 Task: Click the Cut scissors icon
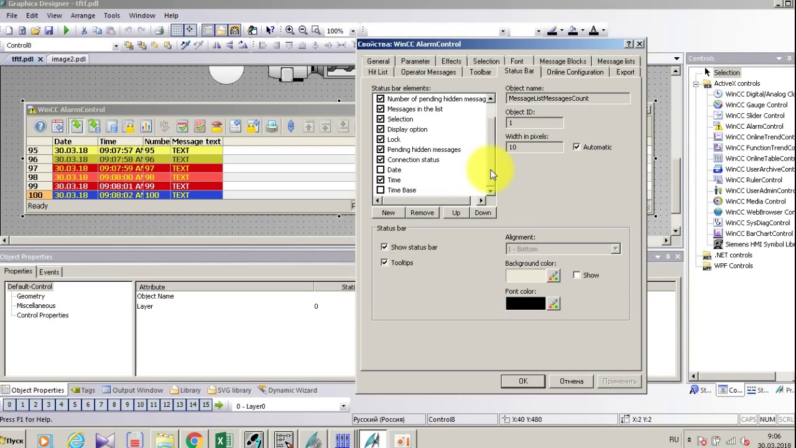click(x=84, y=30)
